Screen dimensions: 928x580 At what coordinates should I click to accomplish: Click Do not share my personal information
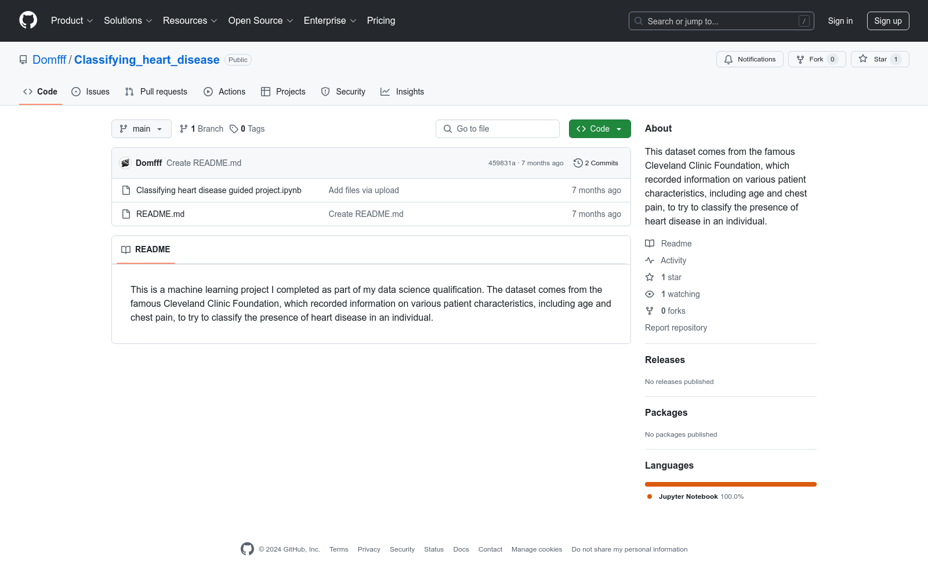pyautogui.click(x=629, y=549)
